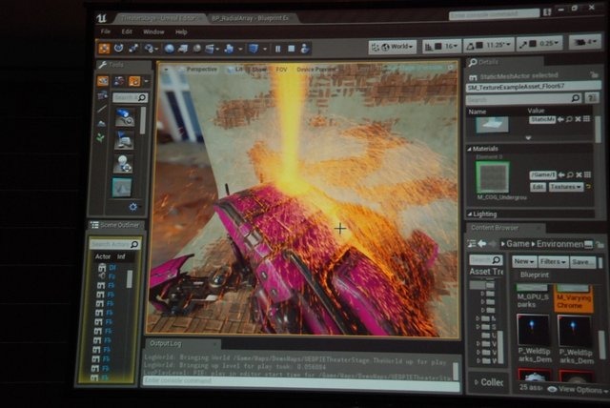Viewport: 610px width, 408px height.
Task: Click the back arrow beside the /Game/ material path
Action: pyautogui.click(x=561, y=175)
